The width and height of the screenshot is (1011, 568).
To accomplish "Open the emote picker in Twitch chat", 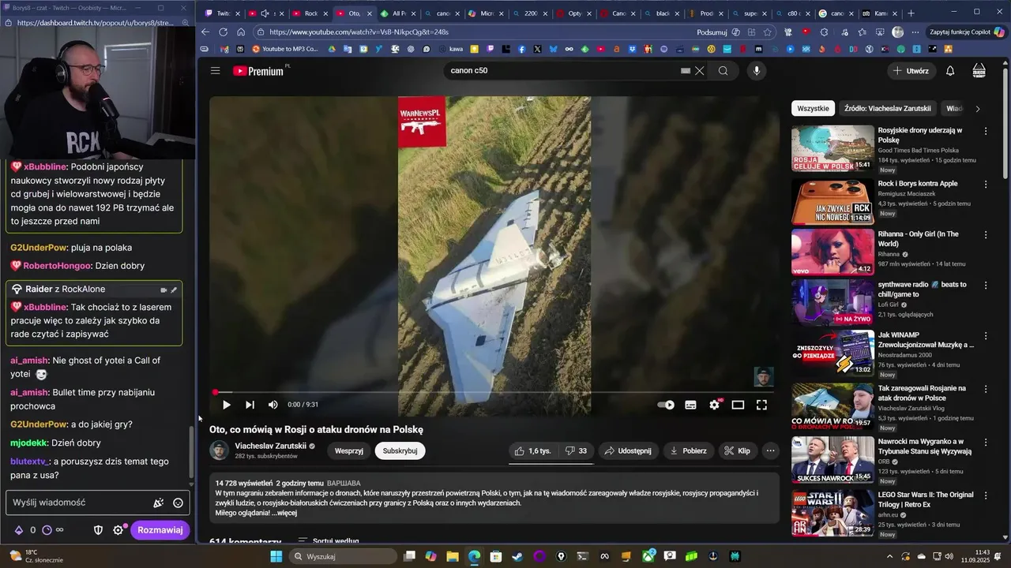I will [178, 503].
